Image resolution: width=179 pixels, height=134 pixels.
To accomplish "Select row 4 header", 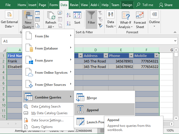I will [x=3, y=72].
